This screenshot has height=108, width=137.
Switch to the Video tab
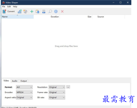[x=6, y=81]
